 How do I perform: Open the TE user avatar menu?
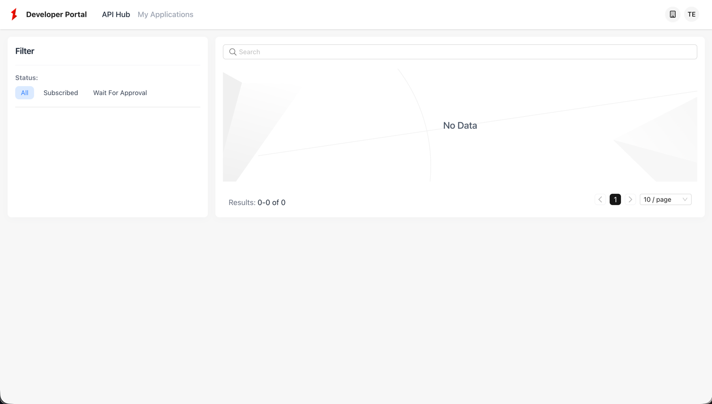(691, 14)
